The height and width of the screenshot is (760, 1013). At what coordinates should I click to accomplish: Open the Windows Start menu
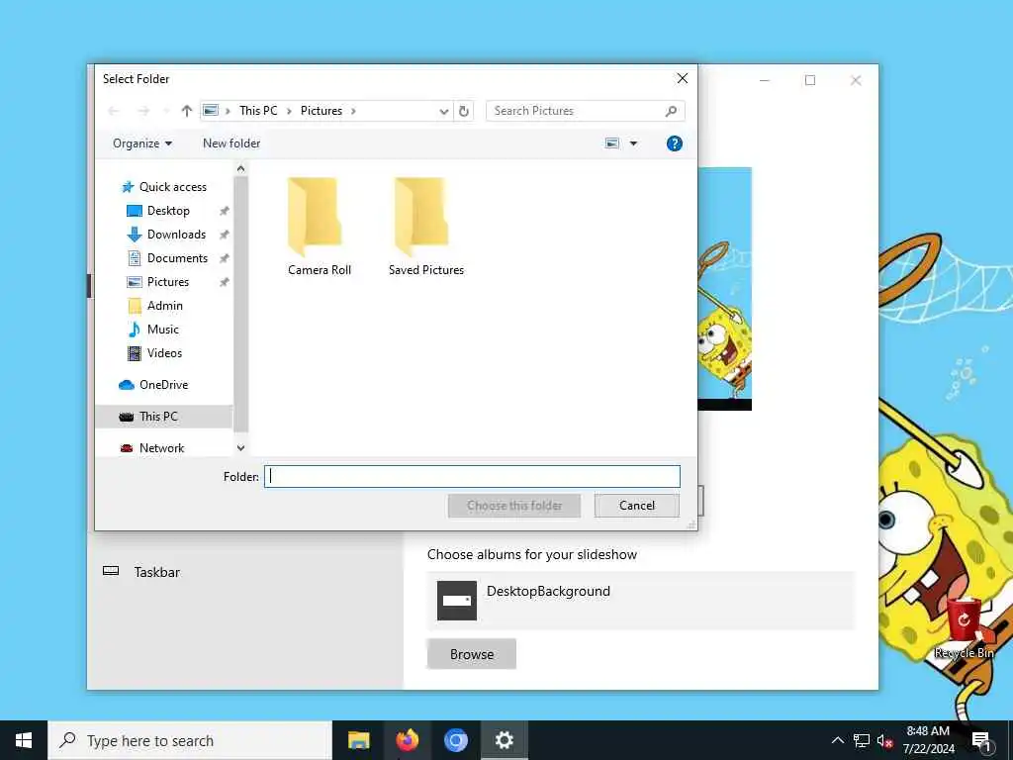pyautogui.click(x=24, y=740)
